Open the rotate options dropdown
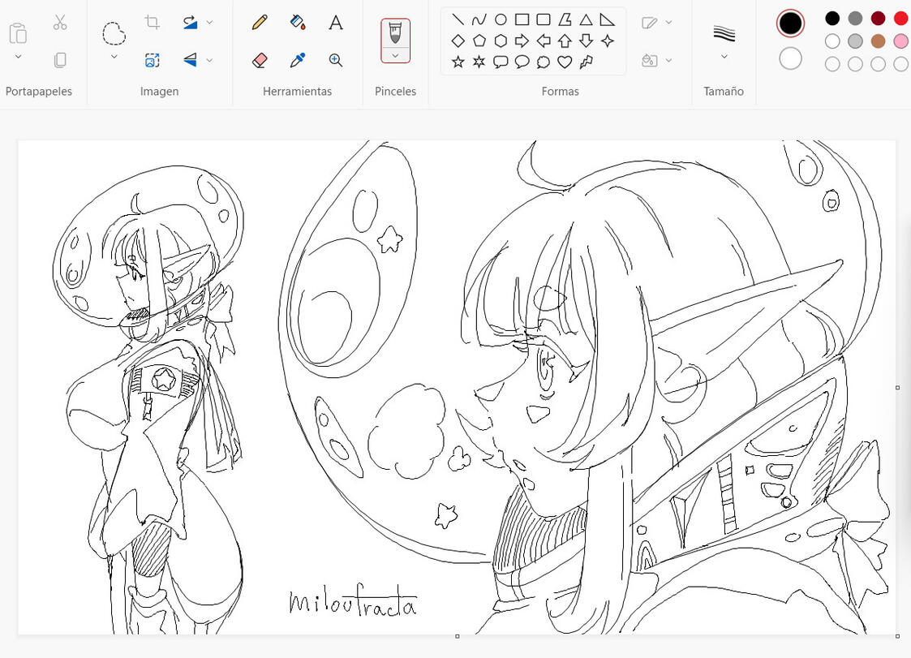911x658 pixels. click(x=209, y=23)
